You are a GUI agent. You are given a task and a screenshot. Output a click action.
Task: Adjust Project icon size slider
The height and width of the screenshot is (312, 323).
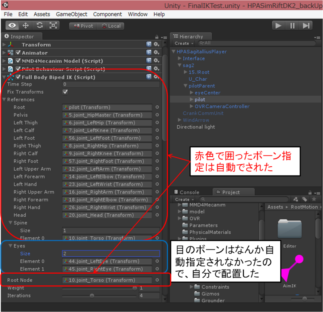[303, 299]
